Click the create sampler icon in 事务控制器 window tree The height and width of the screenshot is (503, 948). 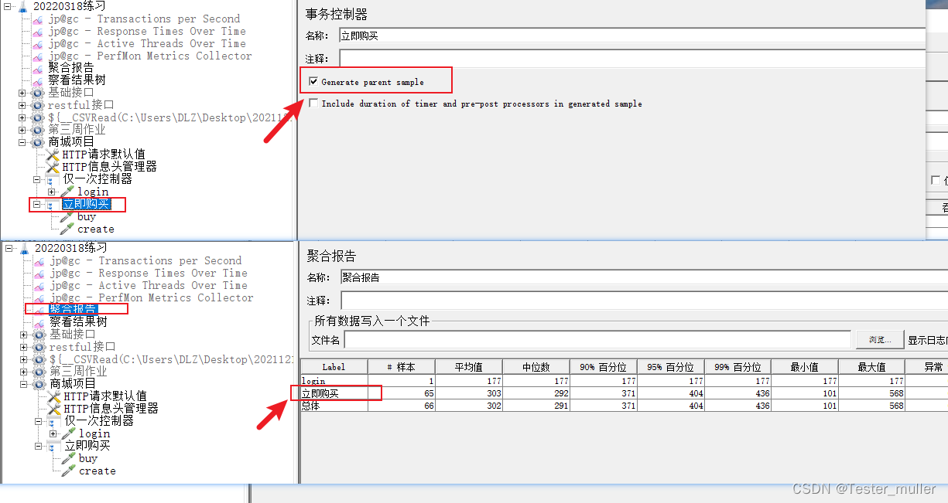(67, 229)
